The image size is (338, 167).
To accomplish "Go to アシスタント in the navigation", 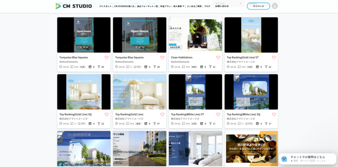I will click(x=106, y=6).
